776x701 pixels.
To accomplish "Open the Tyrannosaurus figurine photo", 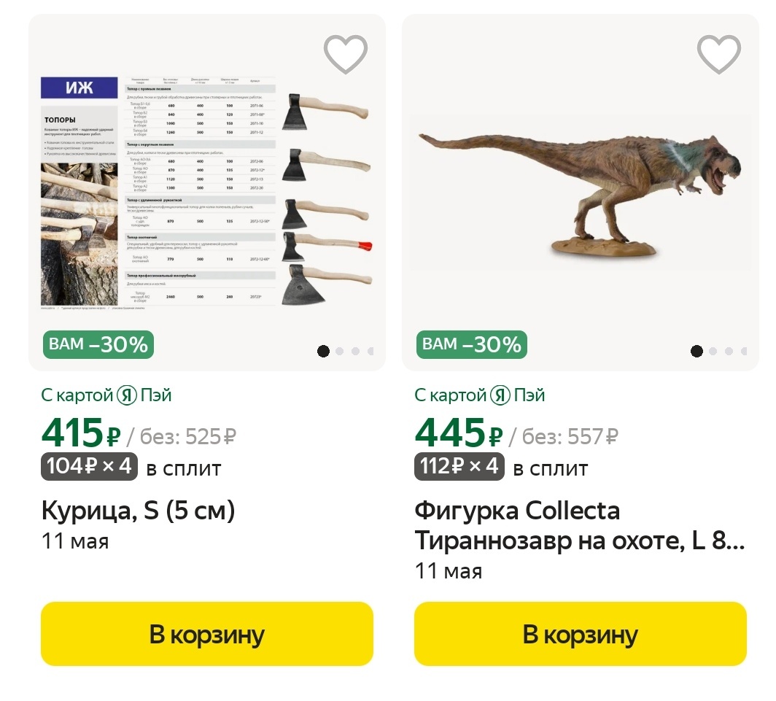I will pos(581,190).
